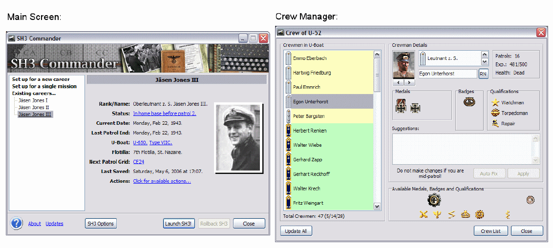Pick the gold mound-shaped qualification left of the gear
The width and height of the screenshot is (553, 248).
click(x=466, y=214)
